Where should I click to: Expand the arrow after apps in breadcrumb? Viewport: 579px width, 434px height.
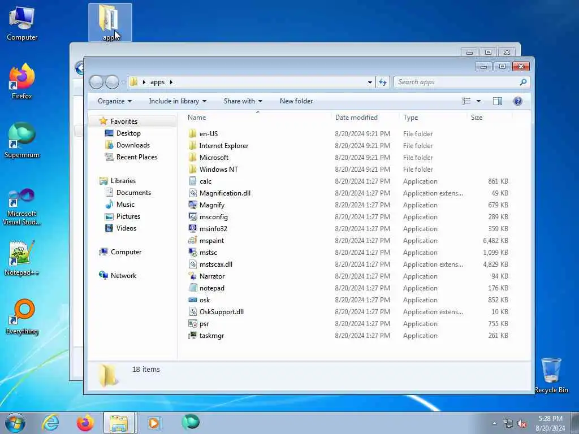(x=171, y=82)
